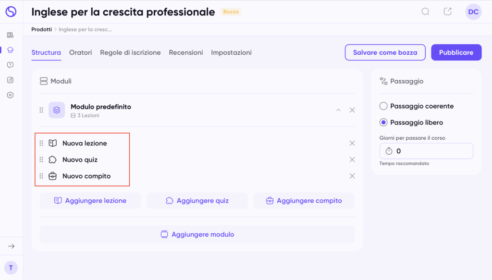Click the Pubblicare button
Viewport: 492px width, 280px height.
[456, 52]
